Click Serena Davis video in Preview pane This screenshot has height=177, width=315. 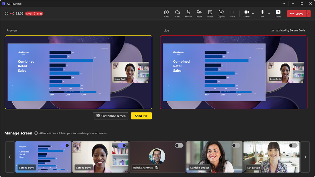(131, 72)
